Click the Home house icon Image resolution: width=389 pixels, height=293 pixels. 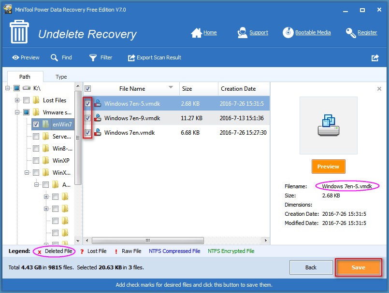coord(196,33)
